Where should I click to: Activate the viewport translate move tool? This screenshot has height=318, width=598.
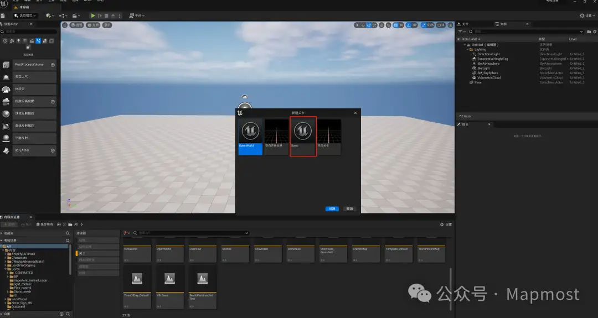[x=363, y=25]
